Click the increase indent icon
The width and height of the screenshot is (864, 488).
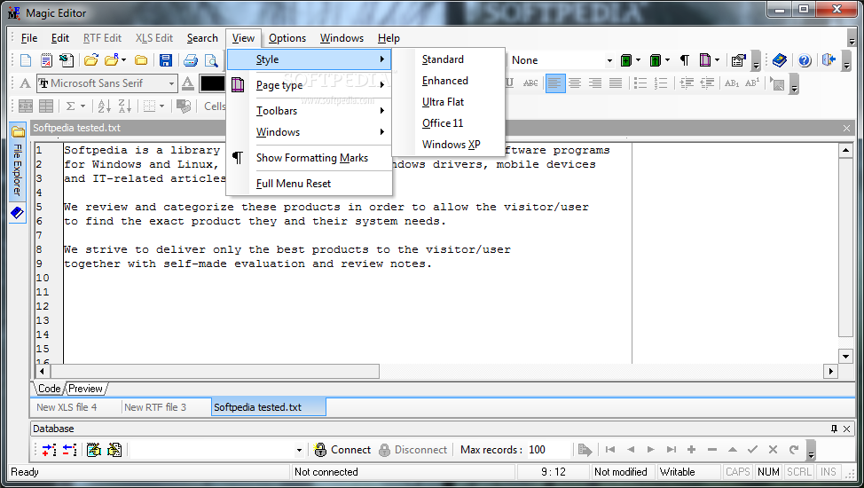(x=687, y=83)
